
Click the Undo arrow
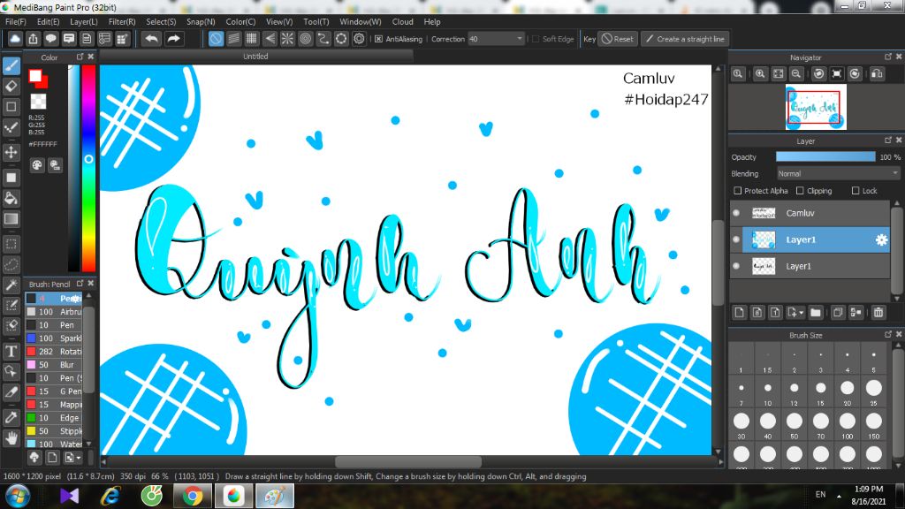click(x=152, y=39)
